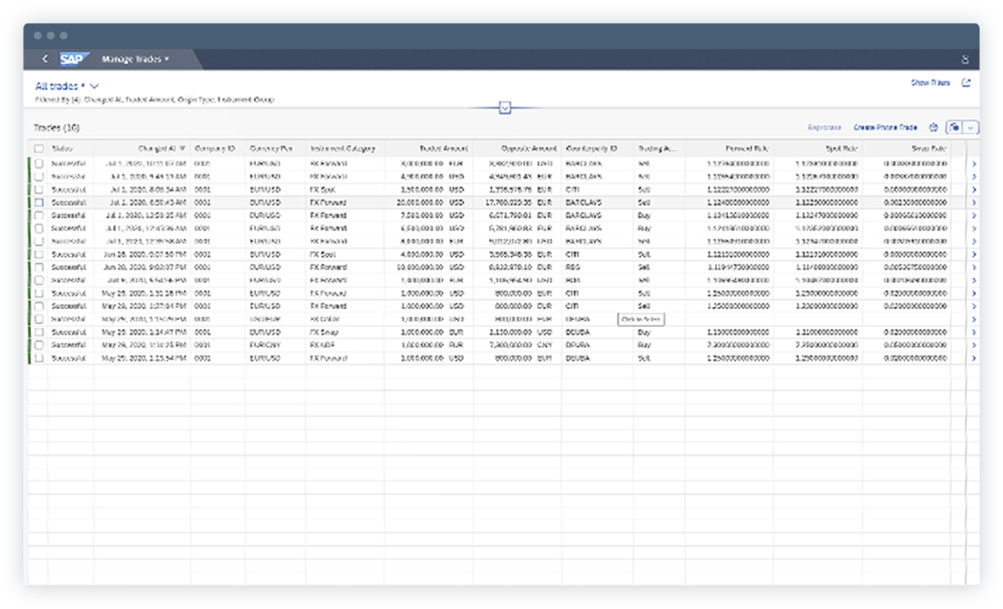The image size is (1003, 609).
Task: Open the user profile icon top right
Action: click(966, 59)
